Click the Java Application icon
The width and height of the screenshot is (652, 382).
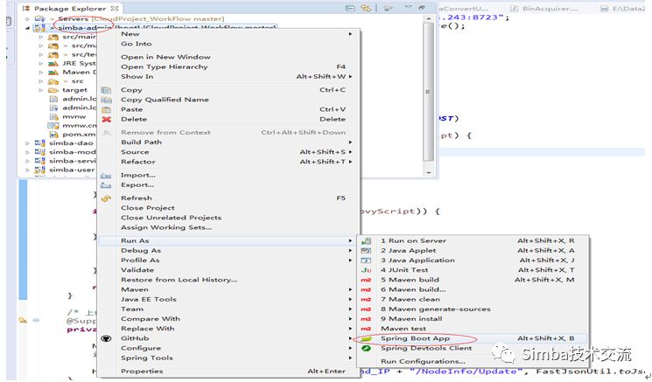(366, 260)
